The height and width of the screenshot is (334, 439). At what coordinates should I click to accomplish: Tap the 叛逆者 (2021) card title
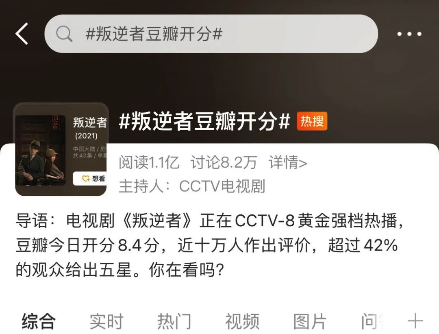pos(89,128)
